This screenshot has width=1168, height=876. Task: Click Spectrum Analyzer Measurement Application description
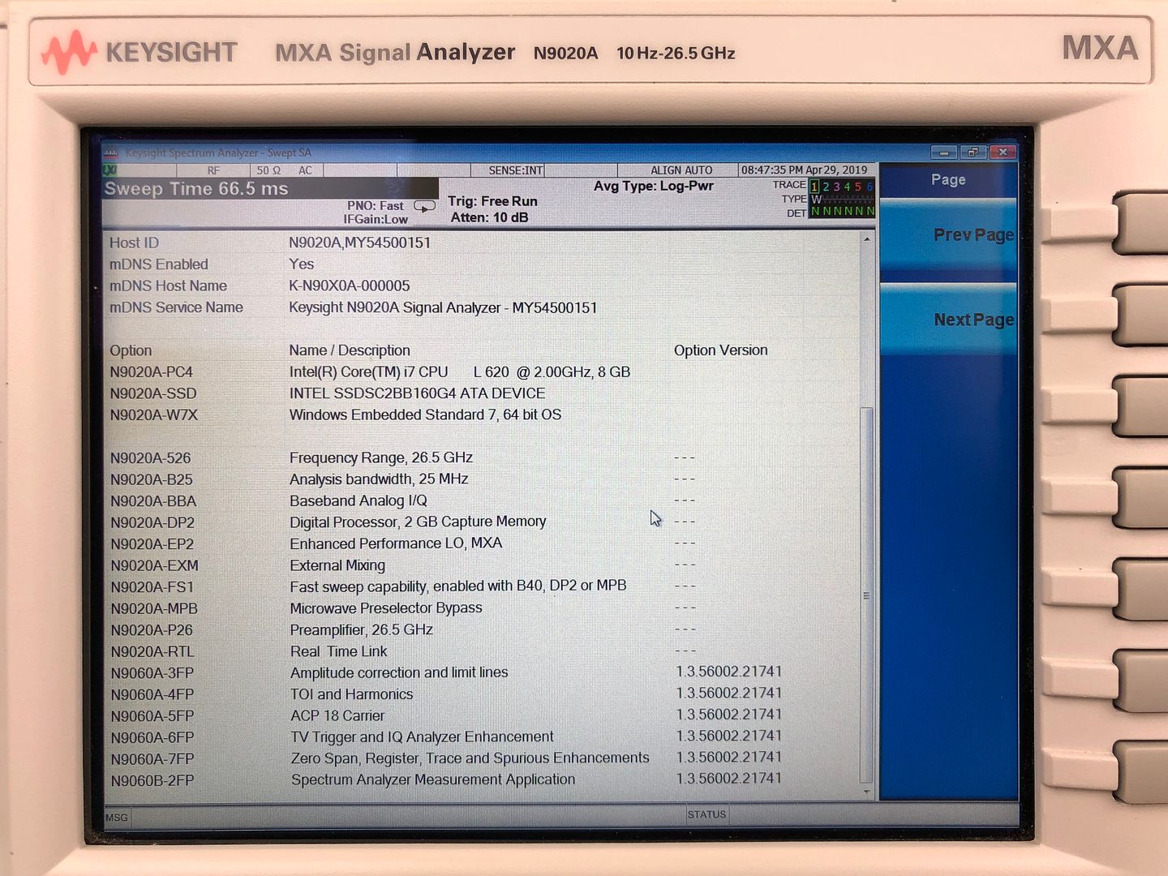click(x=433, y=779)
